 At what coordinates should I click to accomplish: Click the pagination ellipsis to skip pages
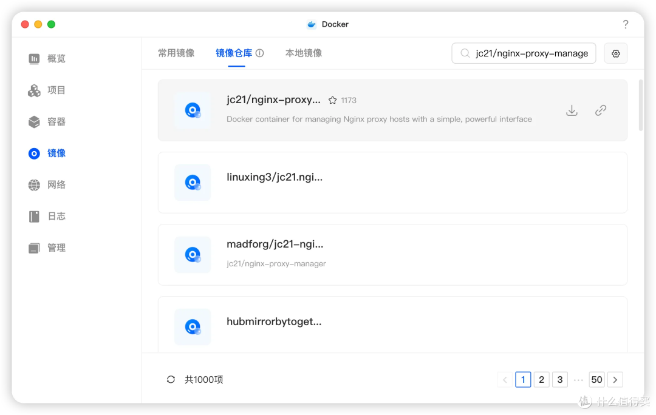pyautogui.click(x=578, y=379)
